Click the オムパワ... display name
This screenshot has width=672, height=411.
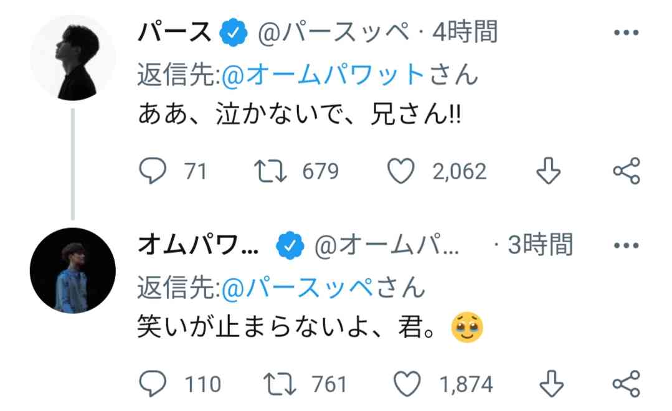tap(198, 245)
